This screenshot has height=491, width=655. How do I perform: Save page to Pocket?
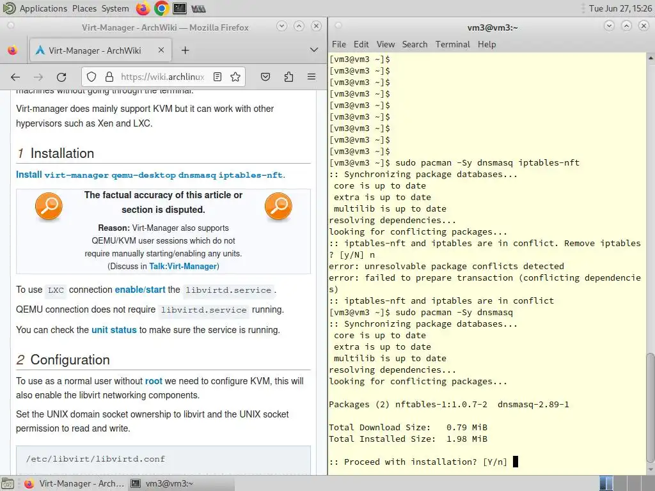tap(265, 77)
